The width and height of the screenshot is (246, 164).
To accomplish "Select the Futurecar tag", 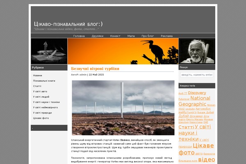I will (184, 99).
